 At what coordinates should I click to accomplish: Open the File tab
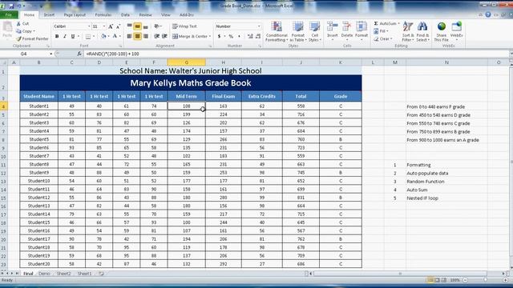click(x=9, y=14)
